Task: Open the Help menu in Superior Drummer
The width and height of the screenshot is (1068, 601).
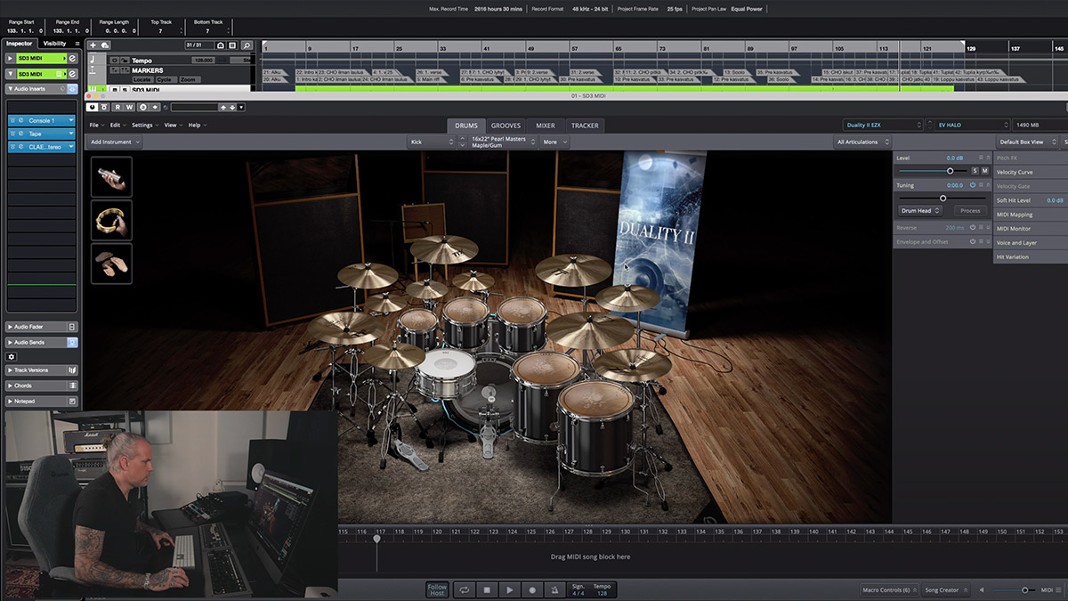Action: pos(196,126)
